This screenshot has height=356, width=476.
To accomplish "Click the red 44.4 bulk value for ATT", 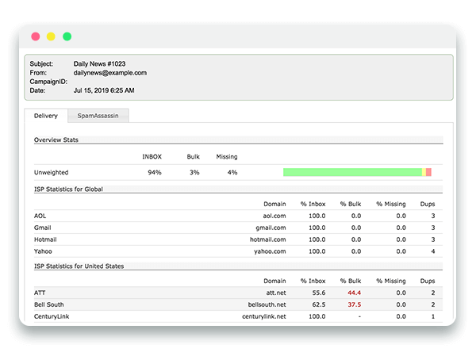I will (353, 293).
